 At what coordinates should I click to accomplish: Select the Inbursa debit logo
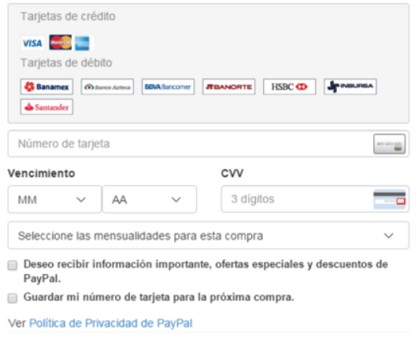point(350,87)
